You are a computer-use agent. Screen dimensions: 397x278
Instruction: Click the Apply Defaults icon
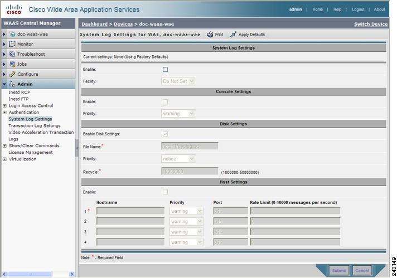233,35
